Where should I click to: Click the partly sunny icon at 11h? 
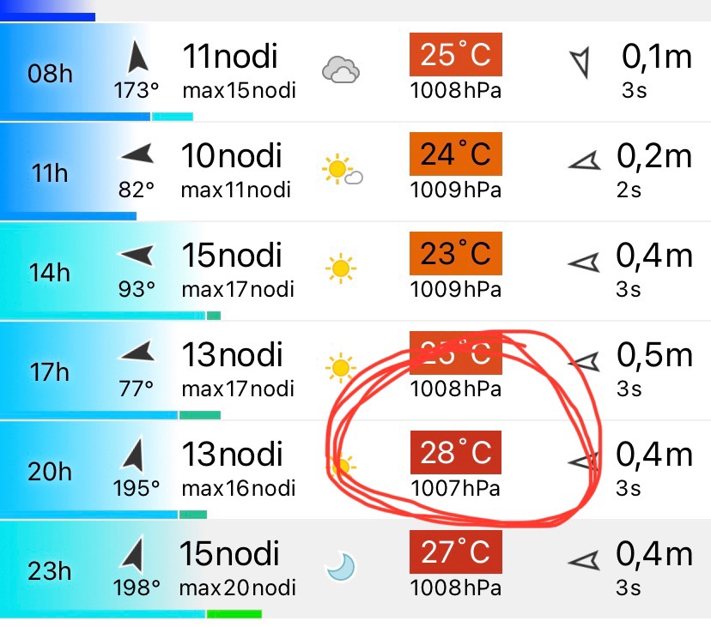click(341, 169)
